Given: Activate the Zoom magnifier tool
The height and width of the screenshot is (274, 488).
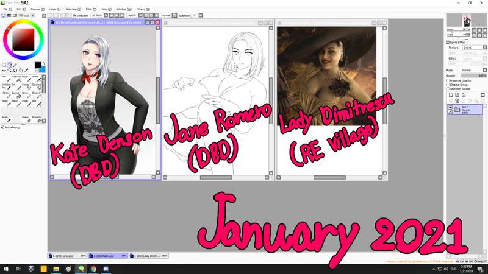Looking at the screenshot, I should [10, 70].
